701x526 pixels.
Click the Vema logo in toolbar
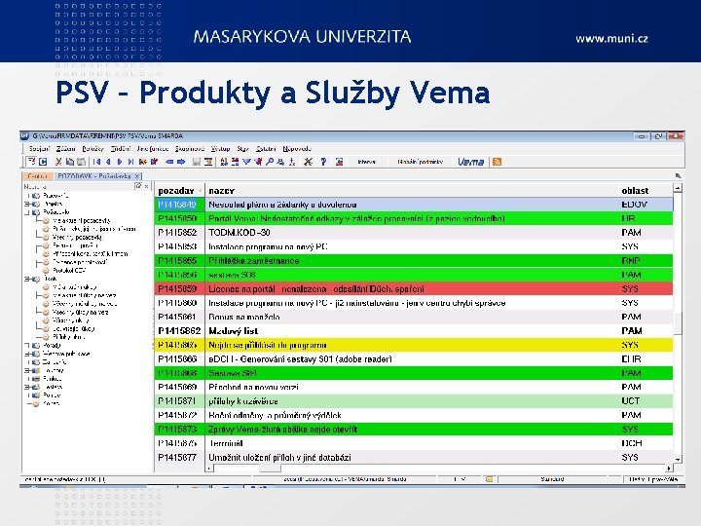[x=470, y=162]
